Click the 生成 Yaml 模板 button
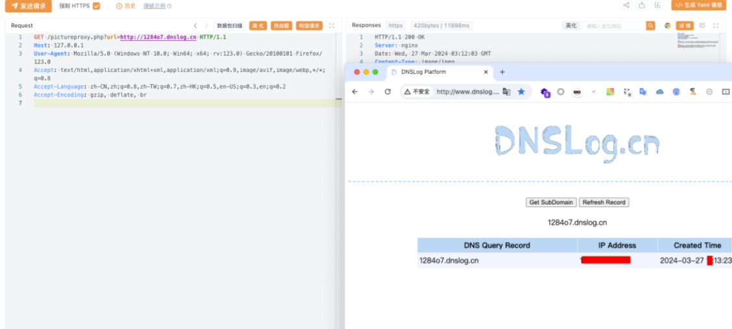The width and height of the screenshot is (732, 329). pyautogui.click(x=700, y=5)
